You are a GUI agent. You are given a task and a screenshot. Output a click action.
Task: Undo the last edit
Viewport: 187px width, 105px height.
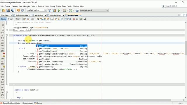click(x=18, y=10)
